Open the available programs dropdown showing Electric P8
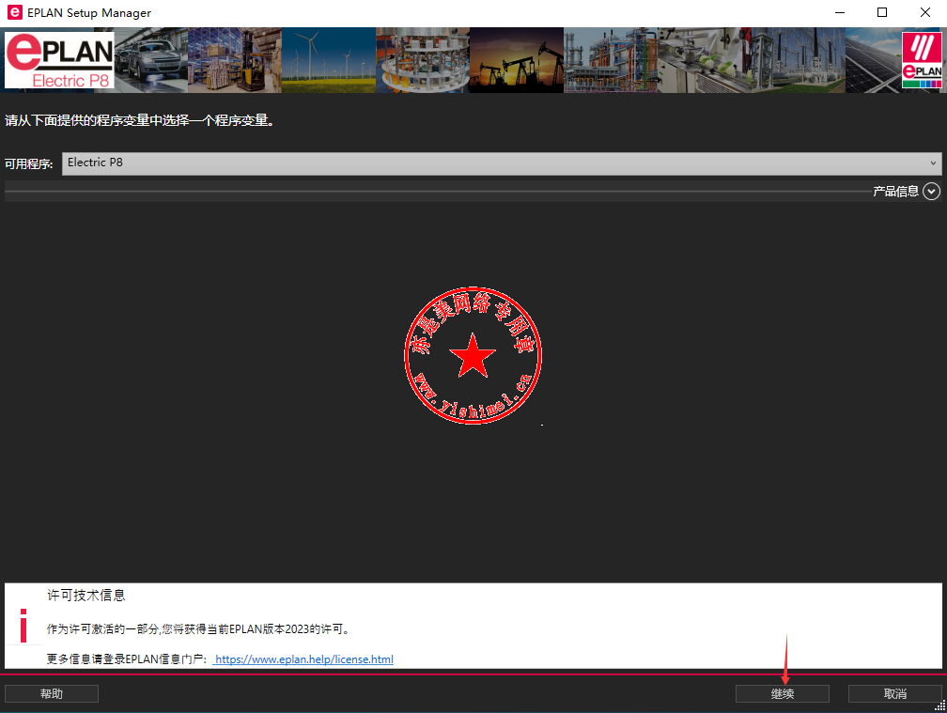The width and height of the screenshot is (947, 713). [502, 163]
